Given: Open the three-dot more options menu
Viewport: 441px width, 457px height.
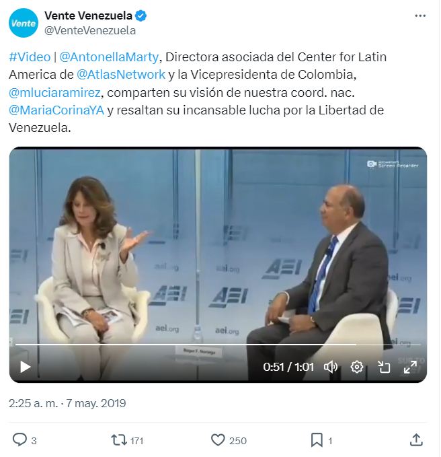Looking at the screenshot, I should tap(420, 15).
